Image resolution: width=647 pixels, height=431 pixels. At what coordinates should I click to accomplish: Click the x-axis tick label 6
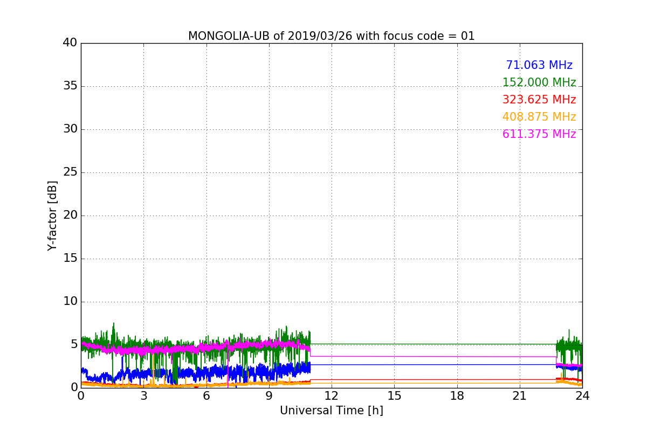[x=206, y=395]
